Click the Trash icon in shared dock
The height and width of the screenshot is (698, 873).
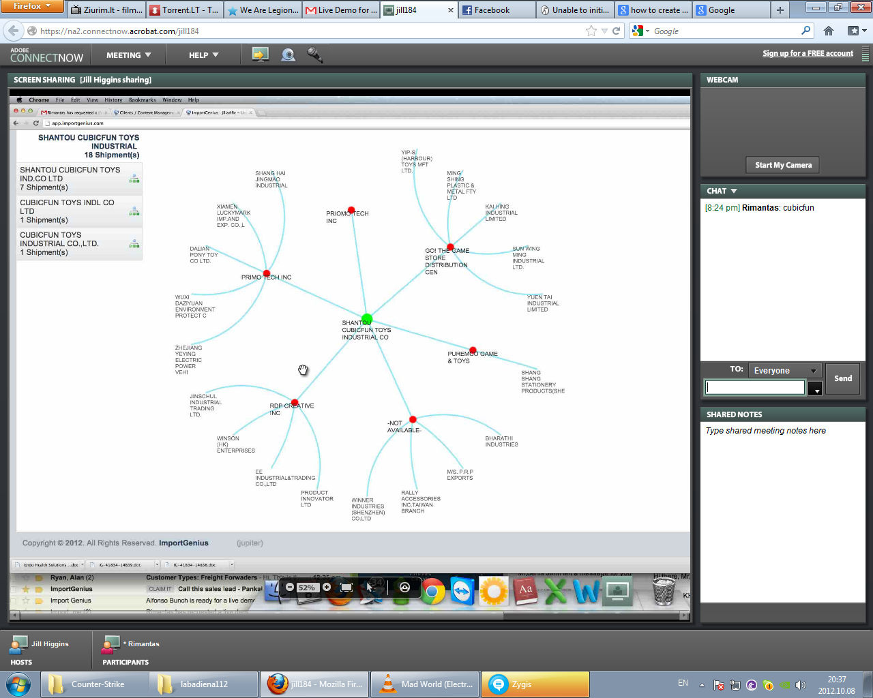click(664, 592)
